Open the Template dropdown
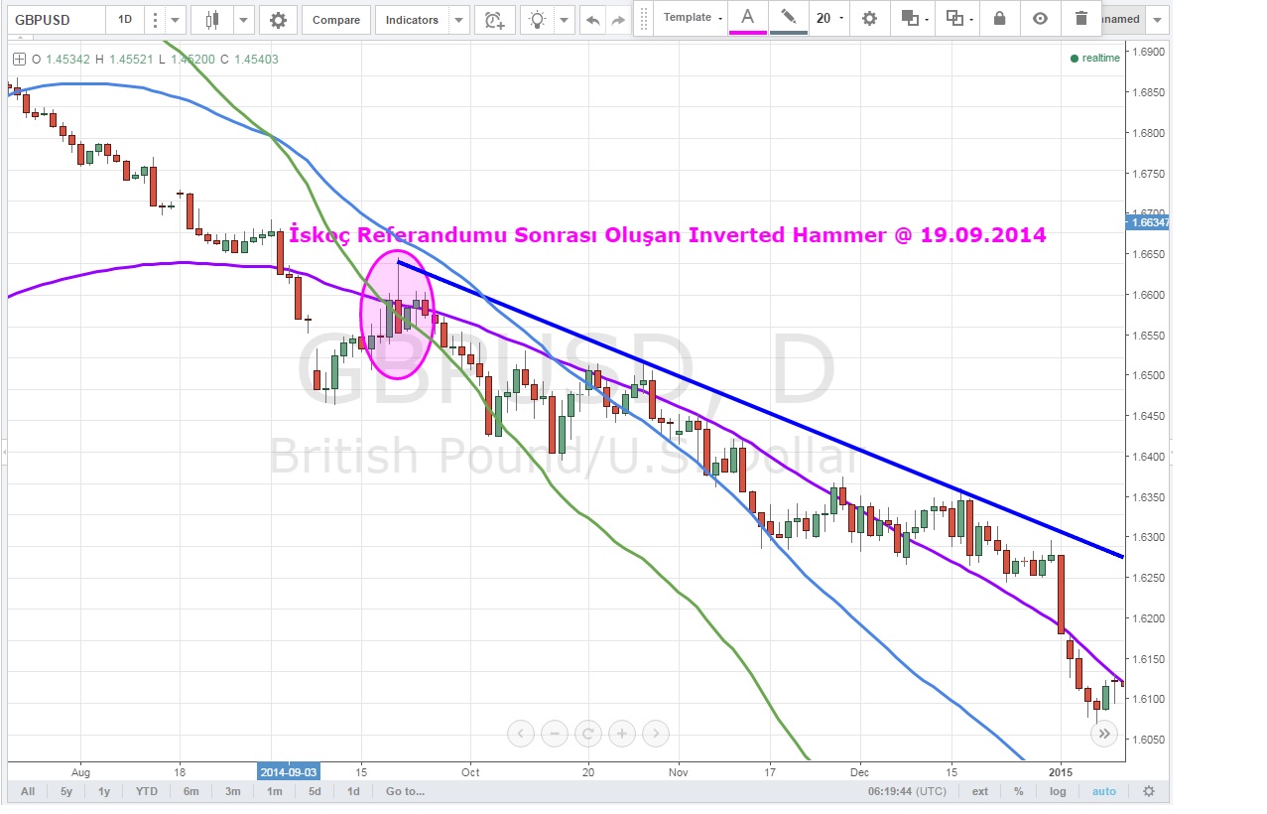 [x=692, y=18]
